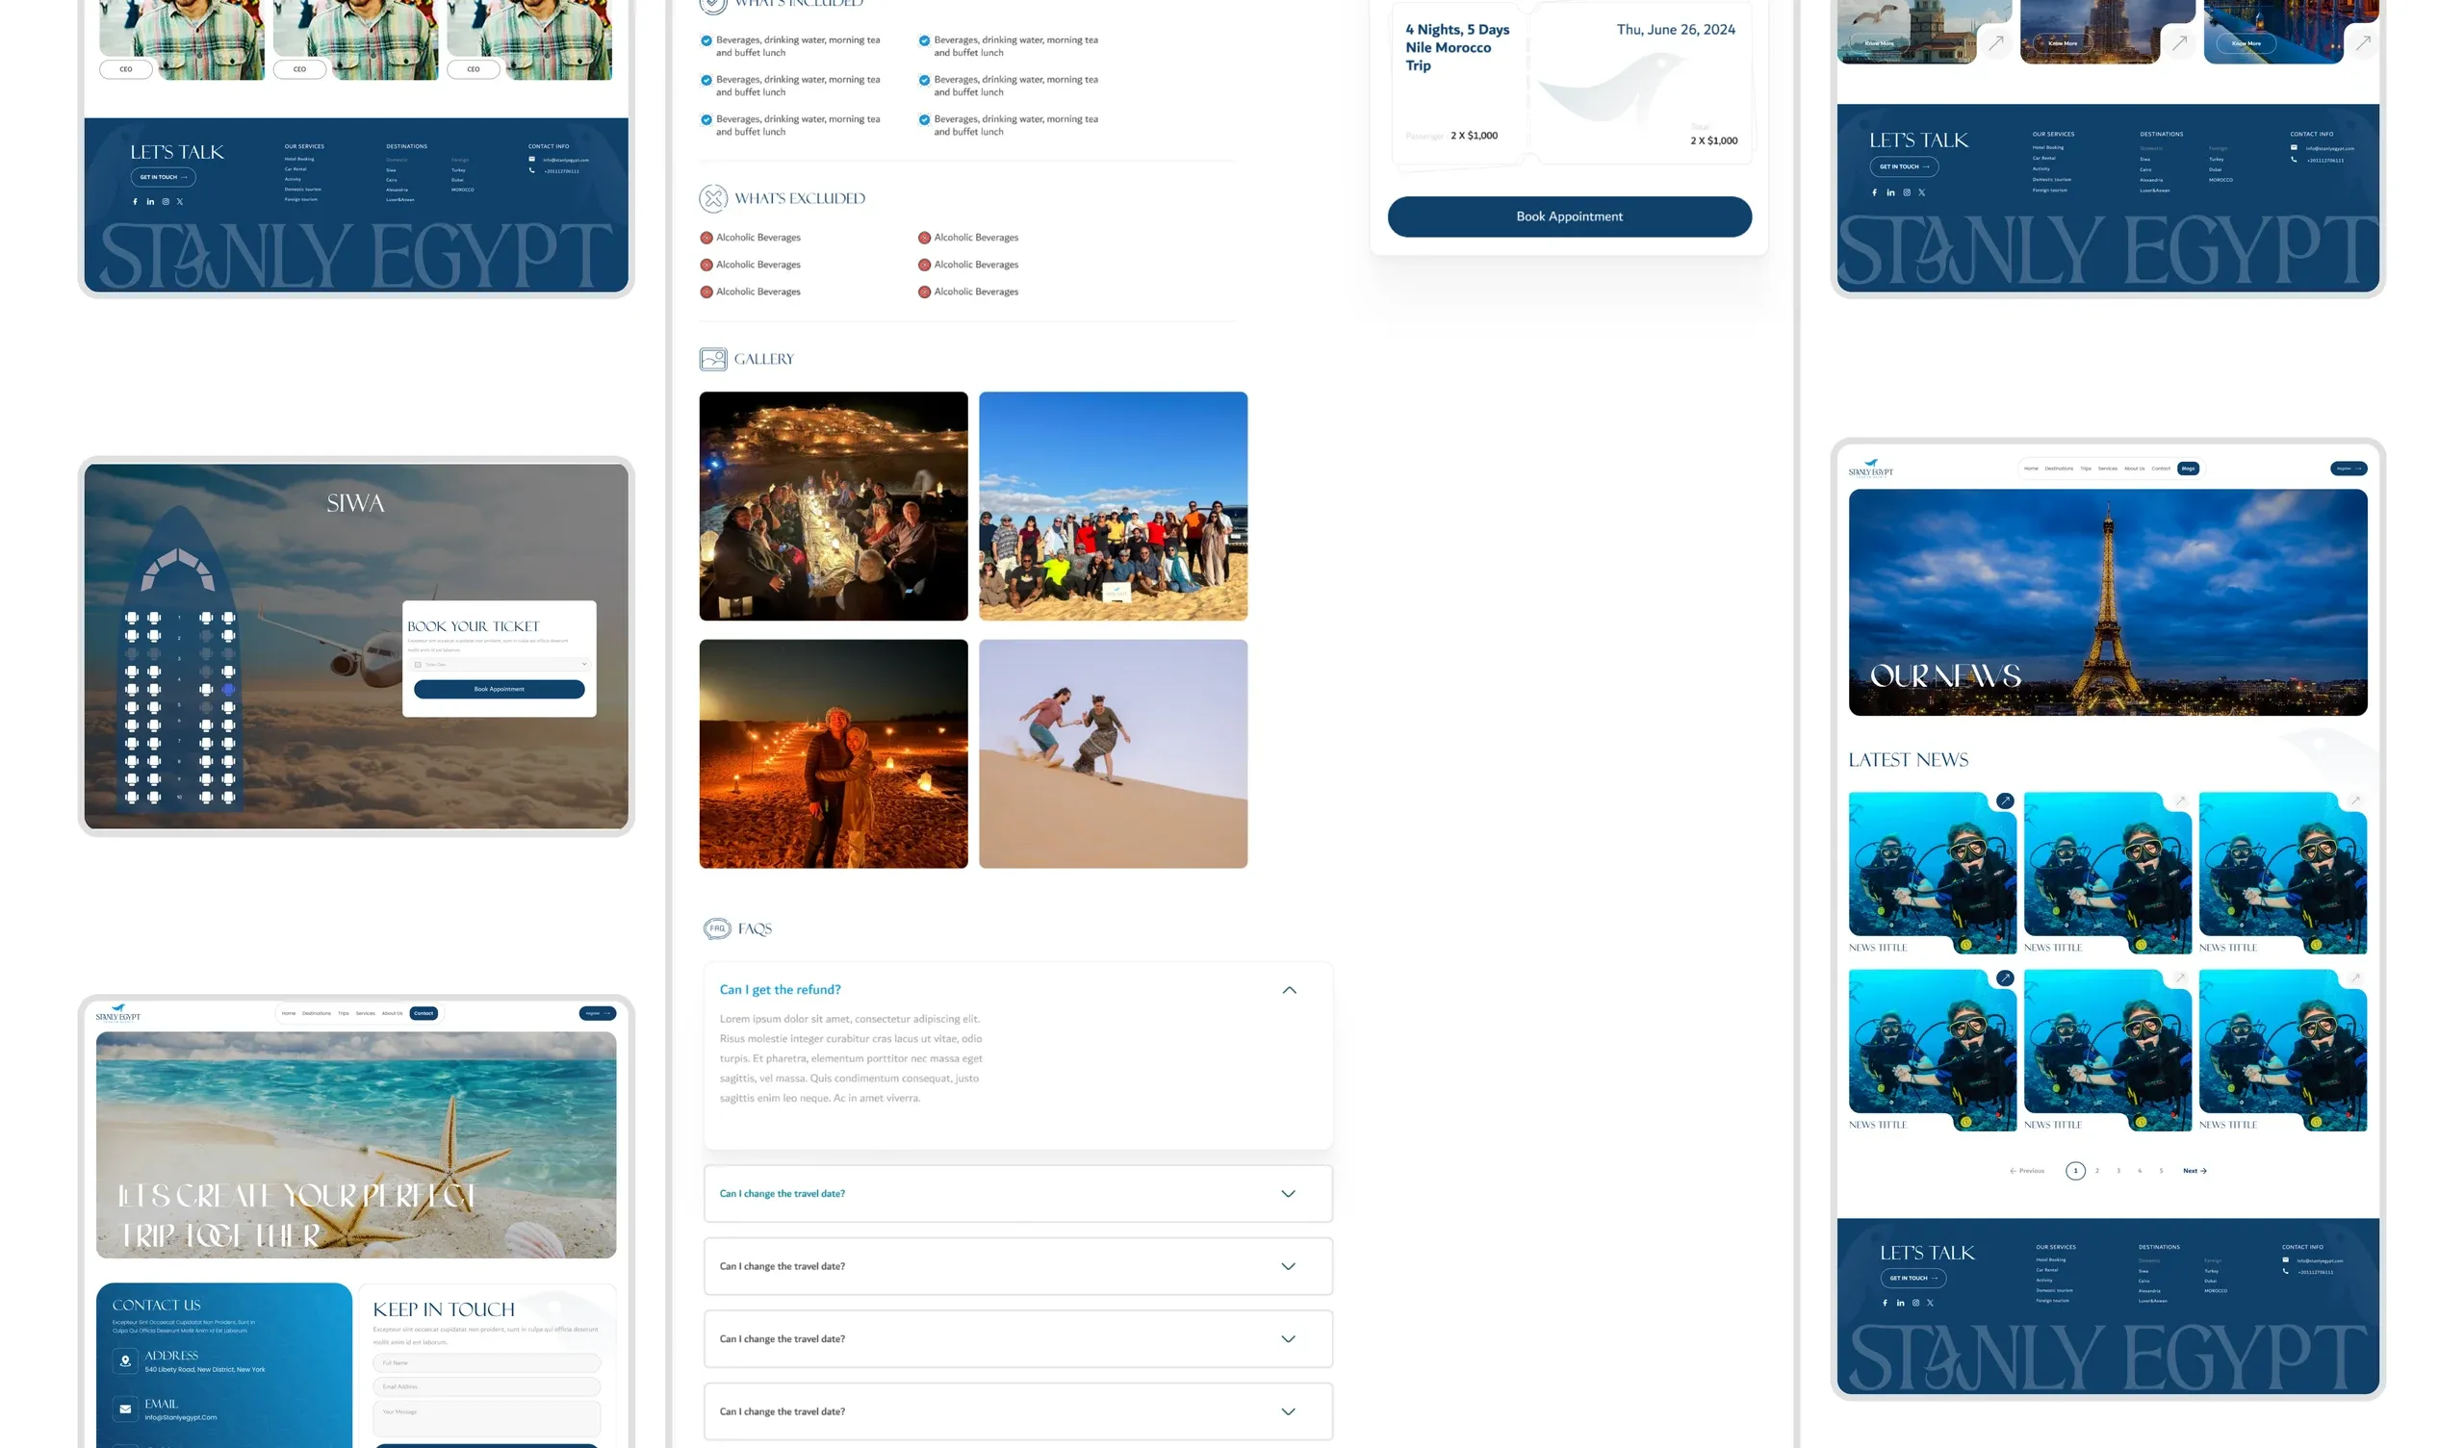The image size is (2464, 1448).
Task: Click the Register button on the Our News page
Action: [2348, 469]
